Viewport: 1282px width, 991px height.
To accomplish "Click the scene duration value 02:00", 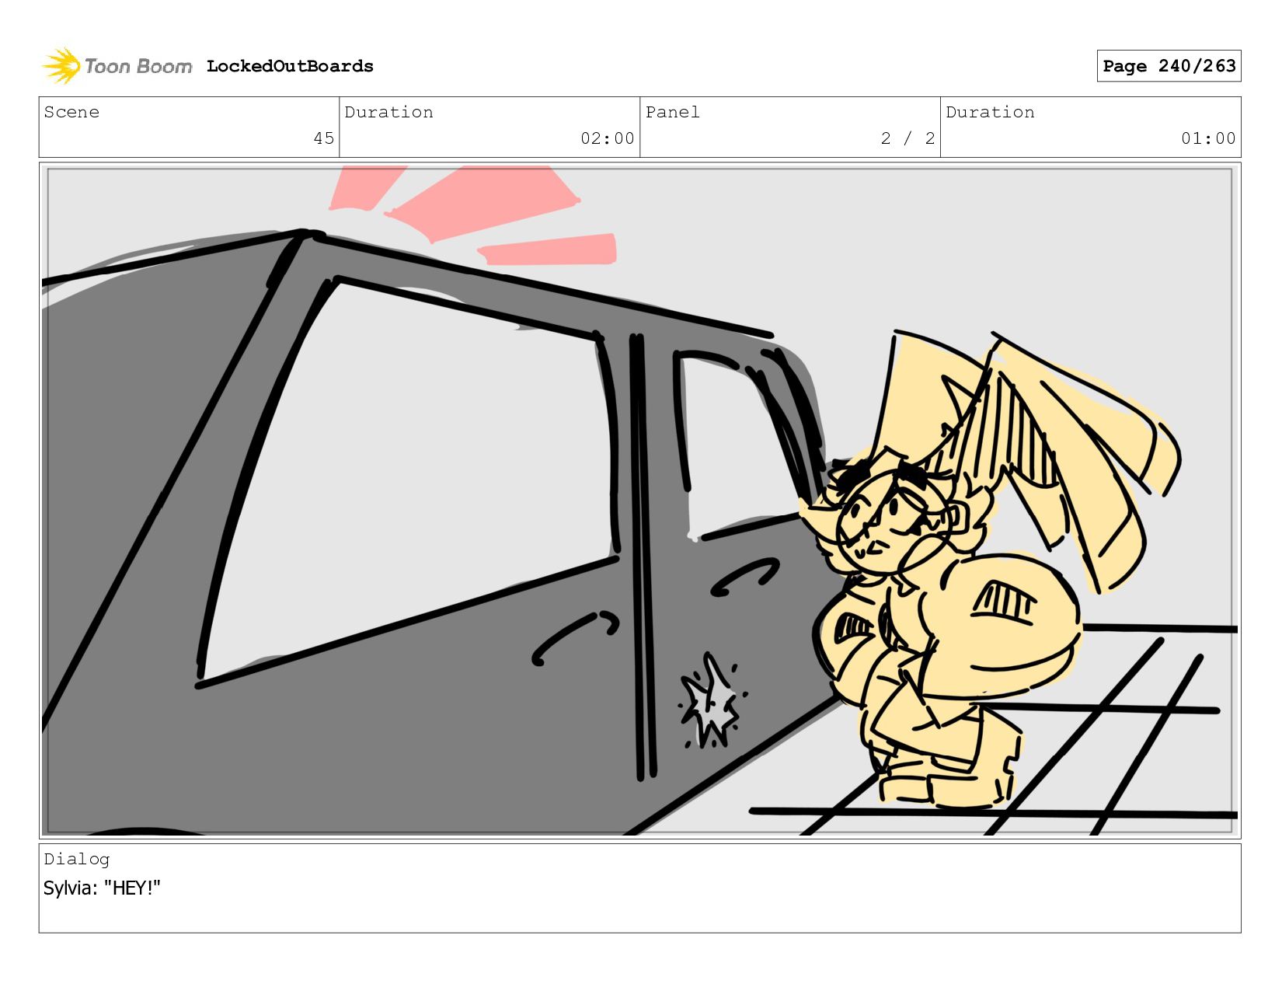I will click(608, 138).
